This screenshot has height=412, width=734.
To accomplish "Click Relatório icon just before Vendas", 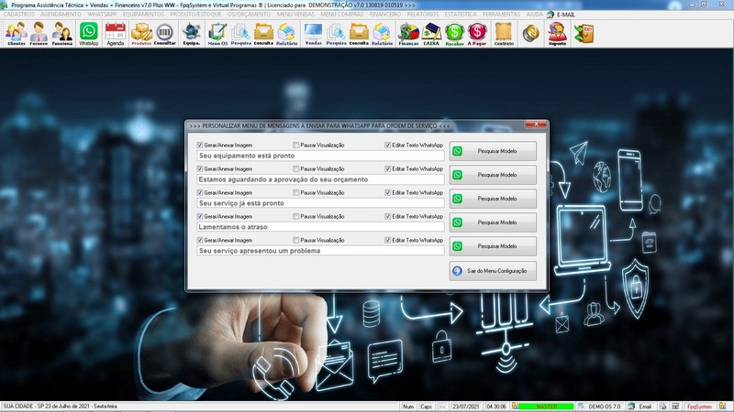I will coord(286,34).
